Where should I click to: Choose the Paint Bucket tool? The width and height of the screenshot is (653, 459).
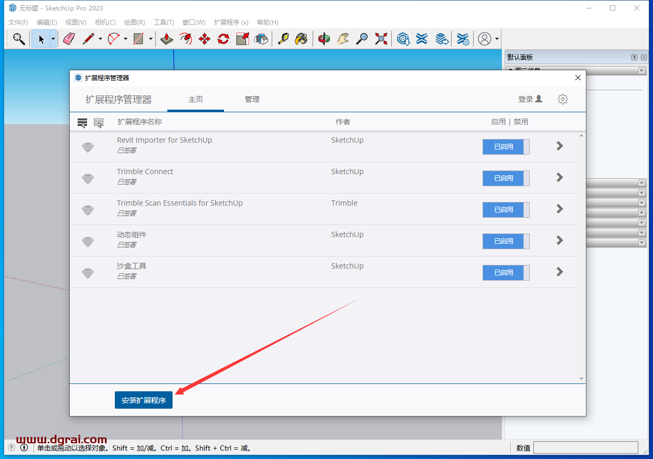(301, 39)
